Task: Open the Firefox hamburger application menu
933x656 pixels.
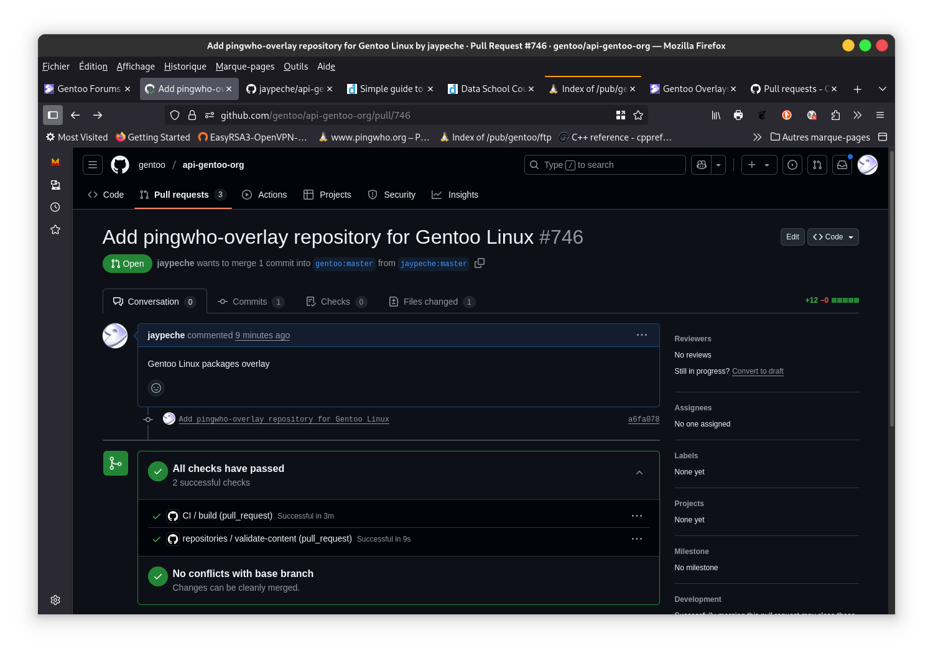Action: [880, 115]
